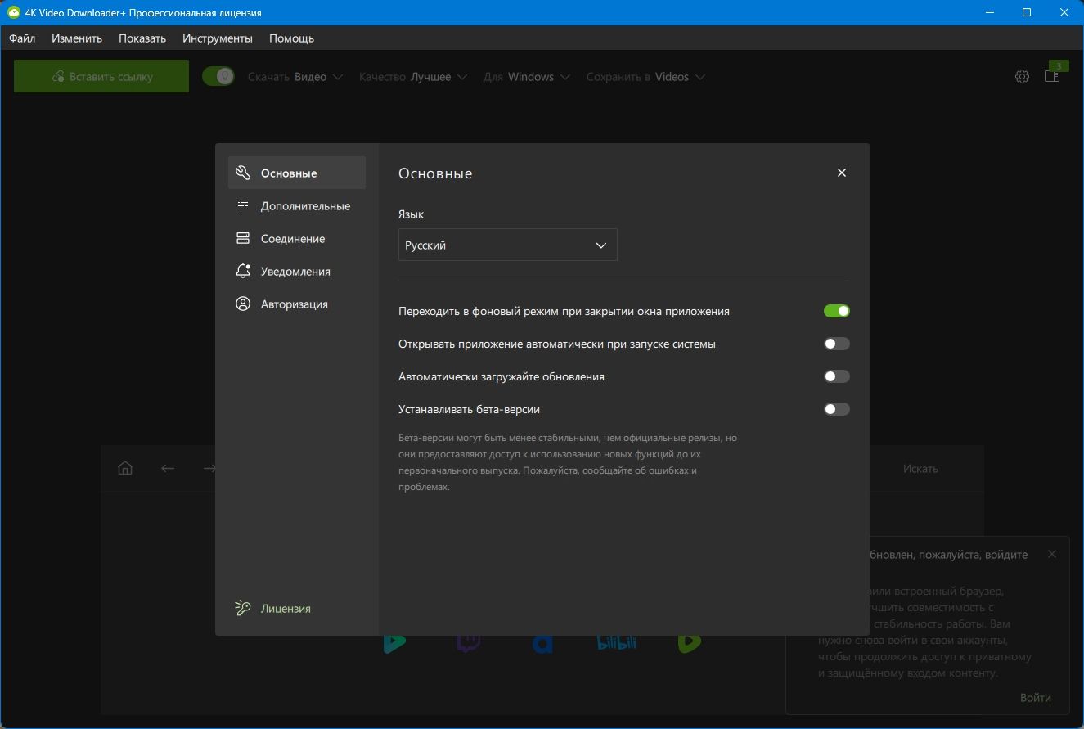Click the server icon for Соединение

pyautogui.click(x=242, y=239)
